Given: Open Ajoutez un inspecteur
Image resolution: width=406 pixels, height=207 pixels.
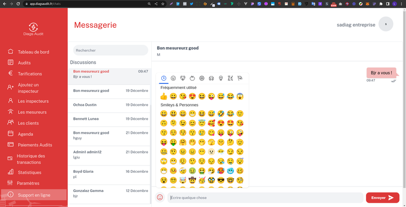Looking at the screenshot, I should 28,88.
